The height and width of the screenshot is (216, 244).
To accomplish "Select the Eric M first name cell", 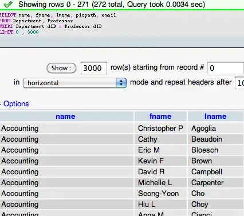I will point(160,150).
